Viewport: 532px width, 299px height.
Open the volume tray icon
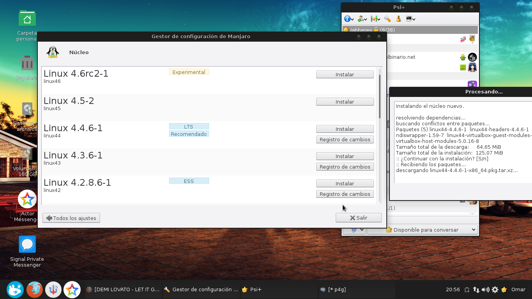tap(486, 290)
